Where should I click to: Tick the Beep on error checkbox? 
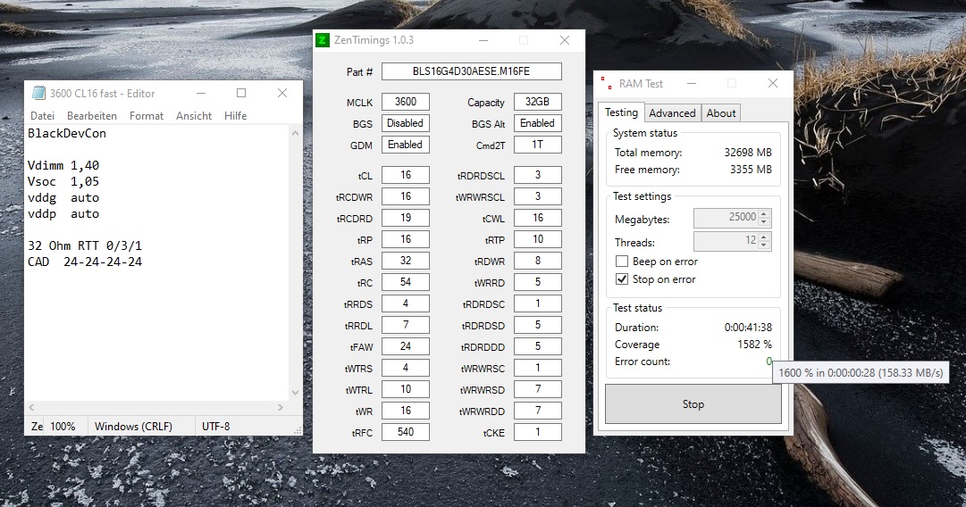622,261
